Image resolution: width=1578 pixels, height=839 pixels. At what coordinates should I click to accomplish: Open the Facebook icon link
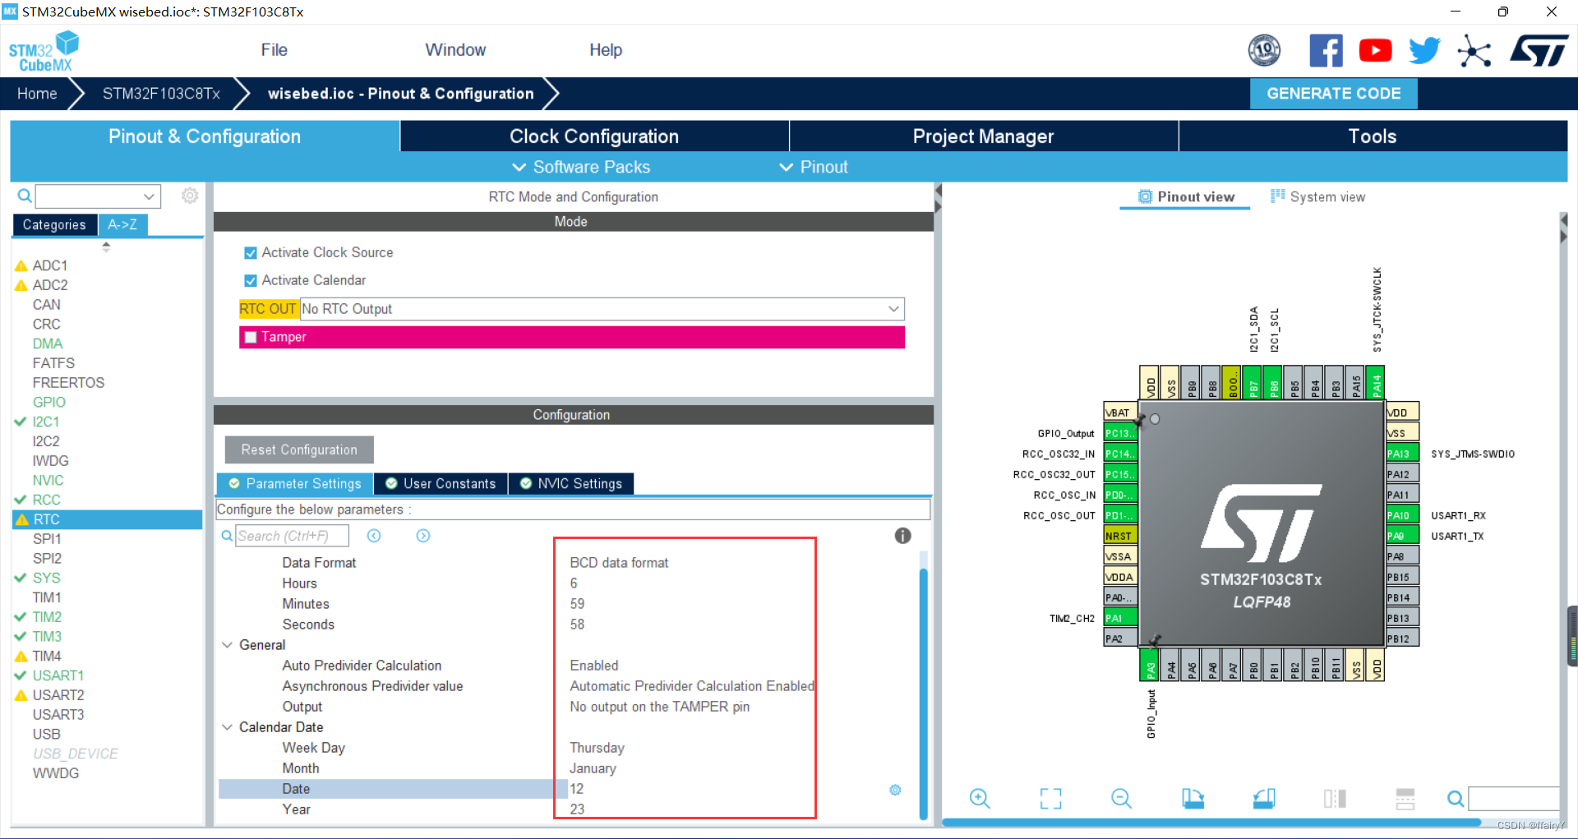tap(1326, 51)
